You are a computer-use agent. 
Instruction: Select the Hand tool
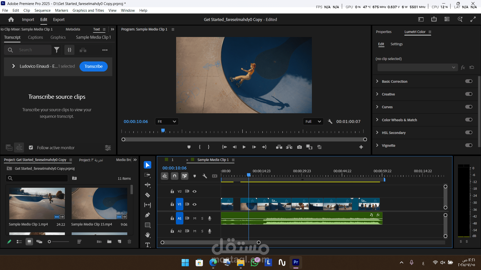[148, 235]
